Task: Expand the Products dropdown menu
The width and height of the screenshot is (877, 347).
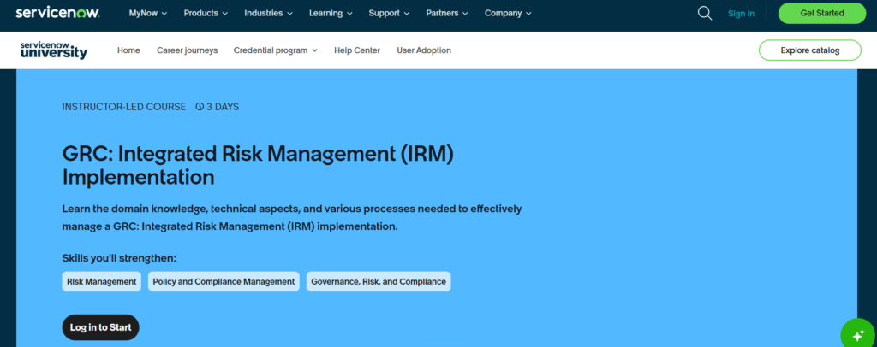Action: [x=206, y=14]
